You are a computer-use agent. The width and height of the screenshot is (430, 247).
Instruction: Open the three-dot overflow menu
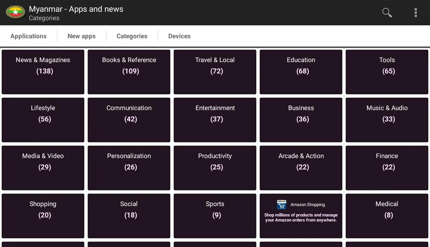(416, 13)
